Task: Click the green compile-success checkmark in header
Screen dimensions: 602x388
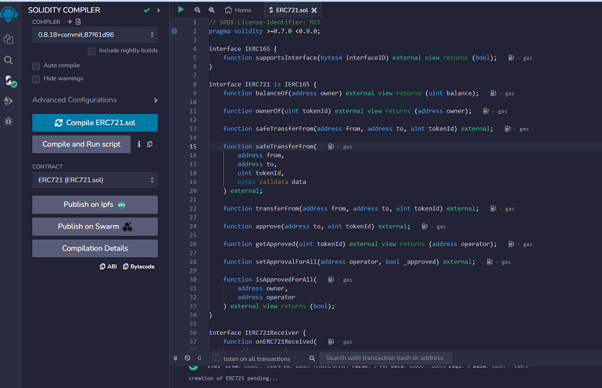Action: click(x=146, y=10)
